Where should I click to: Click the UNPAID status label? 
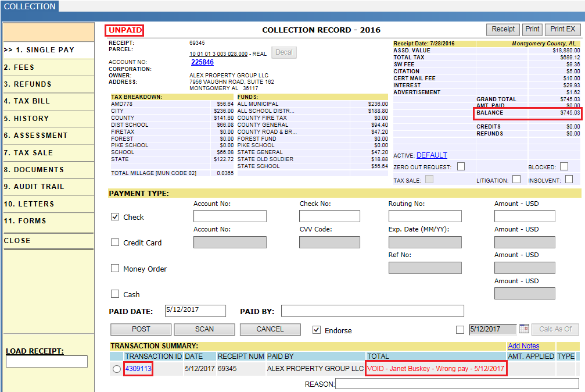[125, 30]
